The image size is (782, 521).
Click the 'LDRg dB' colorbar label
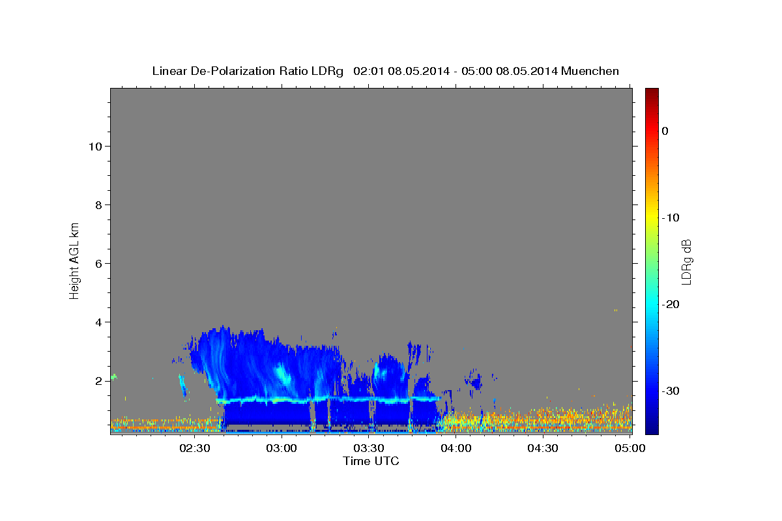[x=686, y=260]
